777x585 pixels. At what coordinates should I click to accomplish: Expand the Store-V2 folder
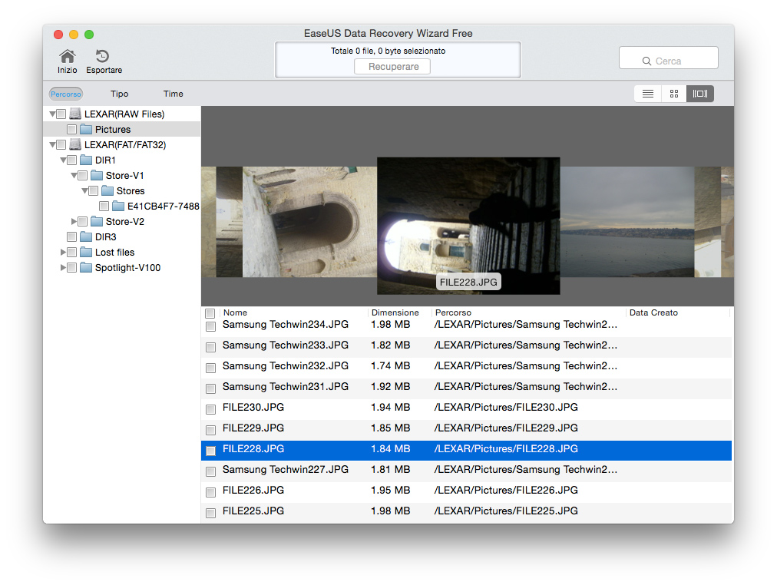coord(74,221)
